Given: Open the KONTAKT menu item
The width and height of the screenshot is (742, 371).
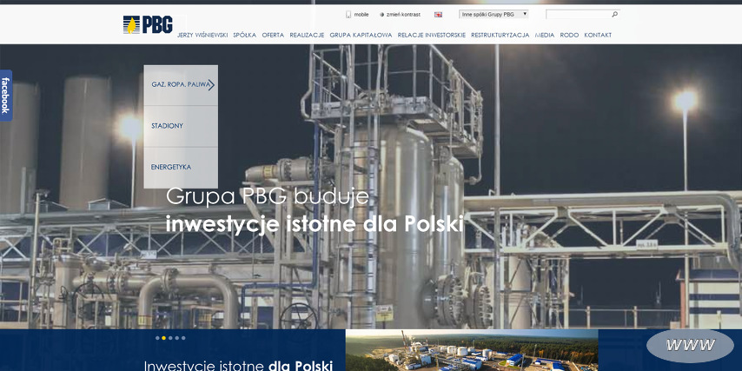Looking at the screenshot, I should [598, 35].
